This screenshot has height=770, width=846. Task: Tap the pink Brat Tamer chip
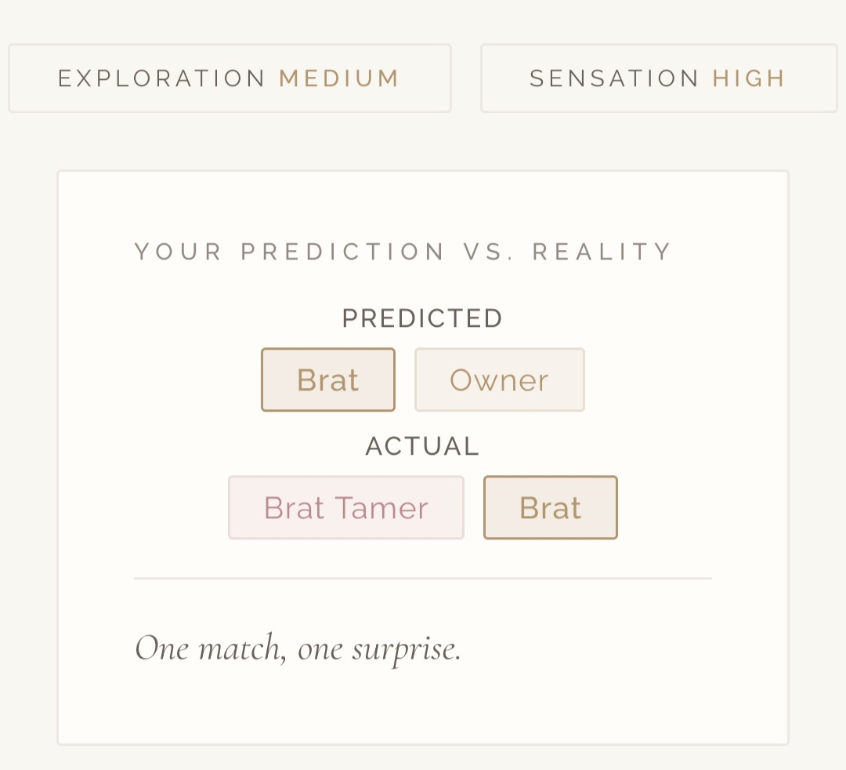coord(345,508)
